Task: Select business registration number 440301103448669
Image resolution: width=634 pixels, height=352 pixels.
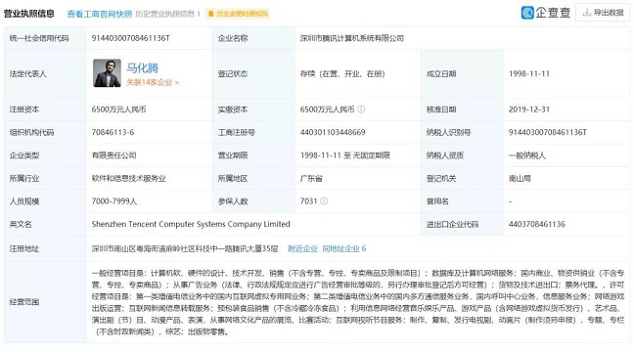Action: click(333, 132)
